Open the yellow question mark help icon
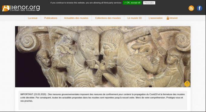Viewport: 206px width, 112px height. tap(187, 84)
